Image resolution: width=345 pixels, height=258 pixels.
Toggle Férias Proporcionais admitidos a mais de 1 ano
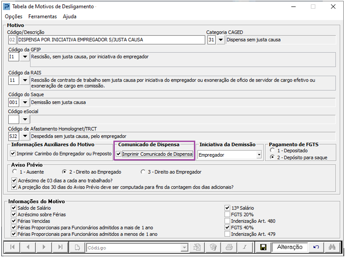[x=14, y=227]
